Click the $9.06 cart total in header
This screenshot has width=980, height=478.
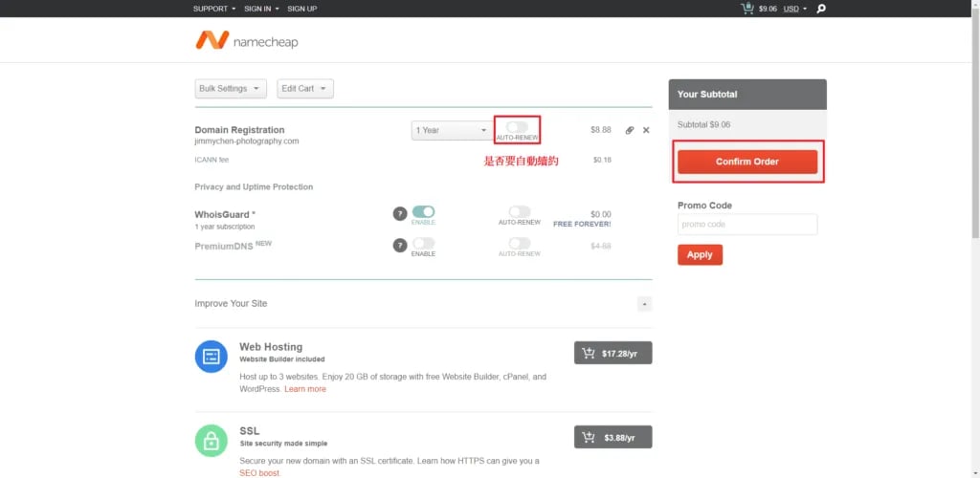click(768, 9)
